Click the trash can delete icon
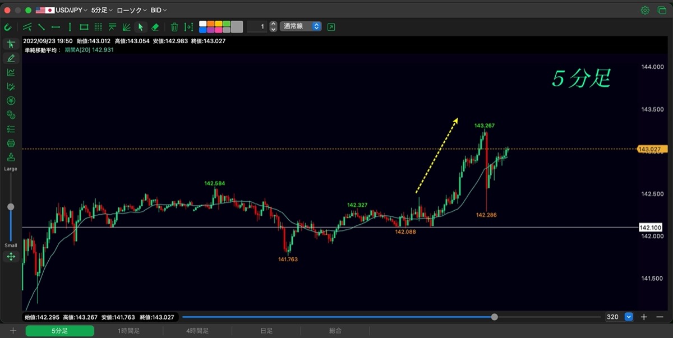 click(174, 26)
